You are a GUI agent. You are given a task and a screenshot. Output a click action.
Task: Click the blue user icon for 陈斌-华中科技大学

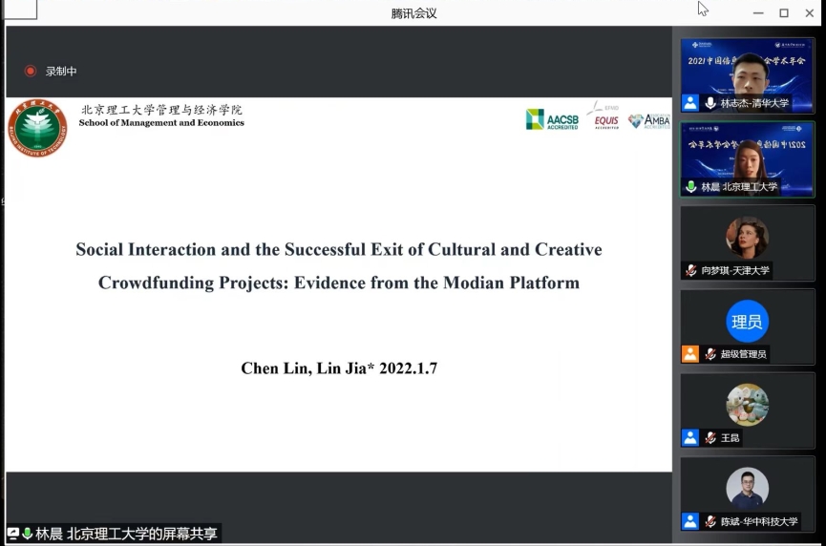coord(690,521)
